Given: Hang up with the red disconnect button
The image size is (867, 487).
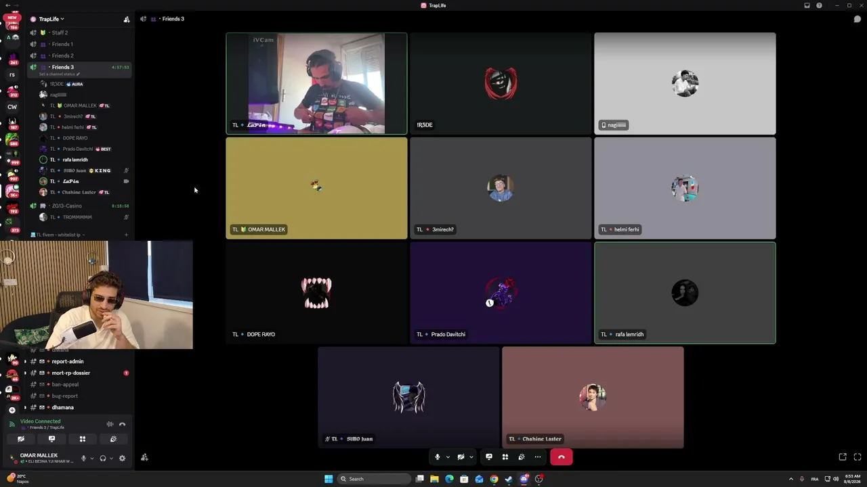Looking at the screenshot, I should pyautogui.click(x=562, y=457).
